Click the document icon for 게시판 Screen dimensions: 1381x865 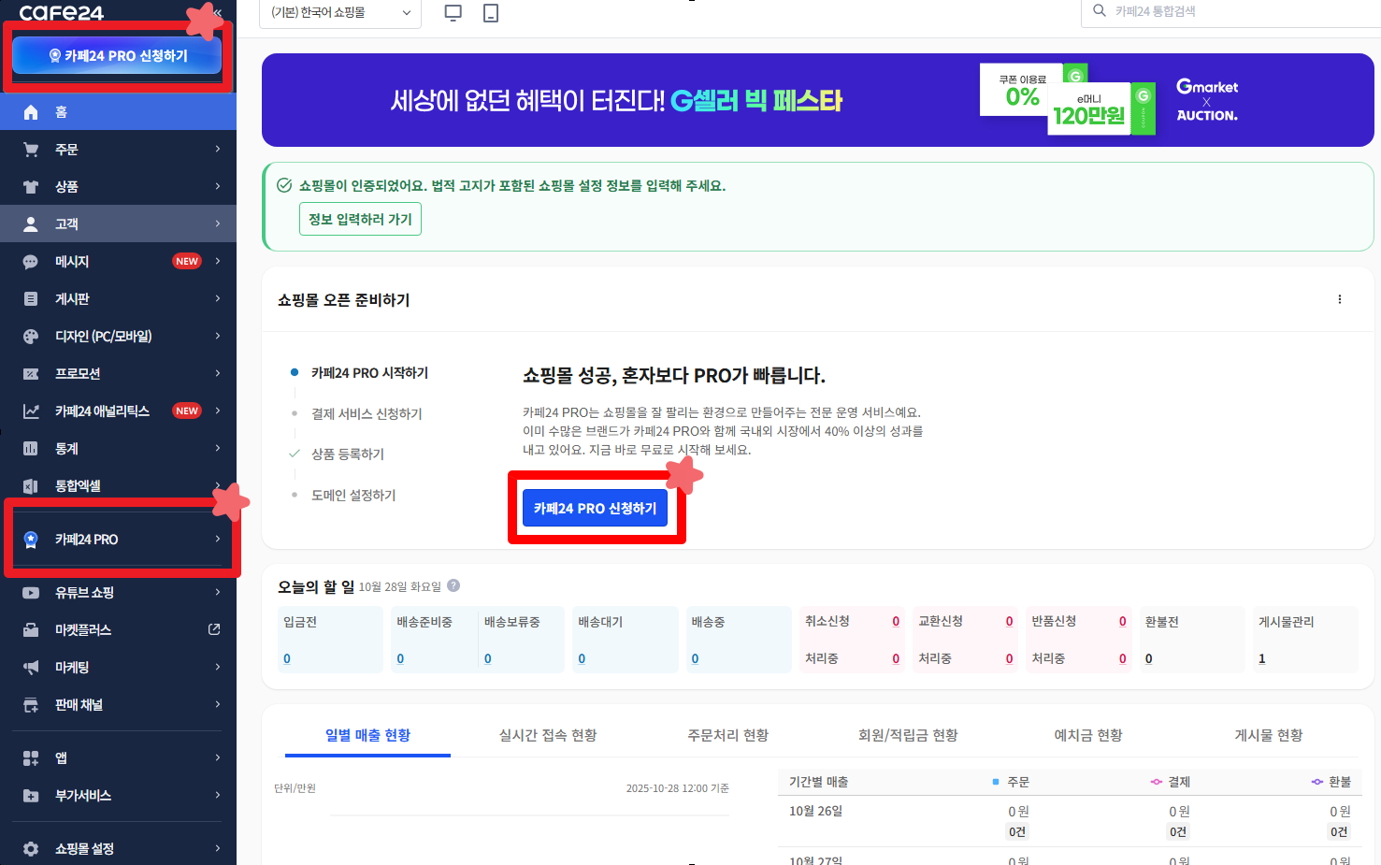click(x=31, y=299)
